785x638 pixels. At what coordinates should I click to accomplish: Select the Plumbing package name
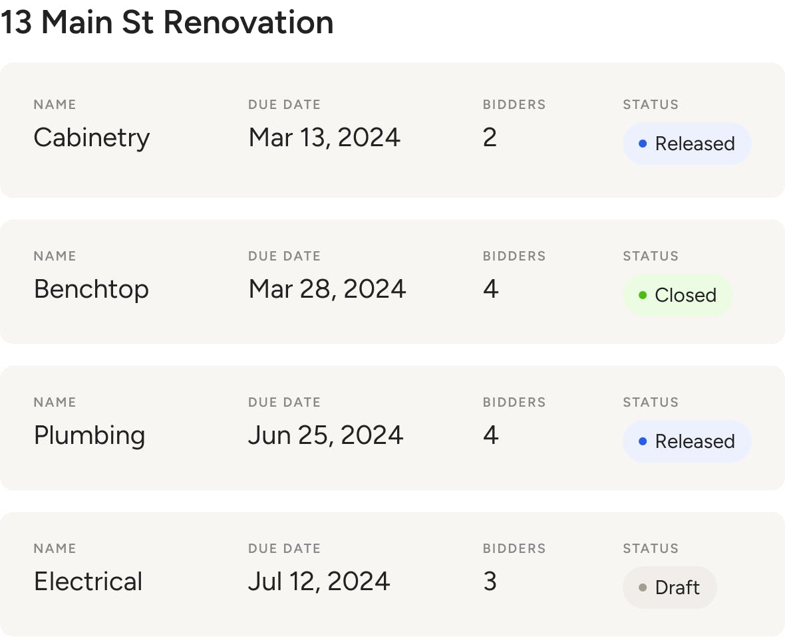pyautogui.click(x=89, y=435)
